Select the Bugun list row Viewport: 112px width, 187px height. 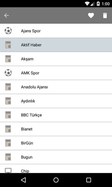[x=56, y=157]
